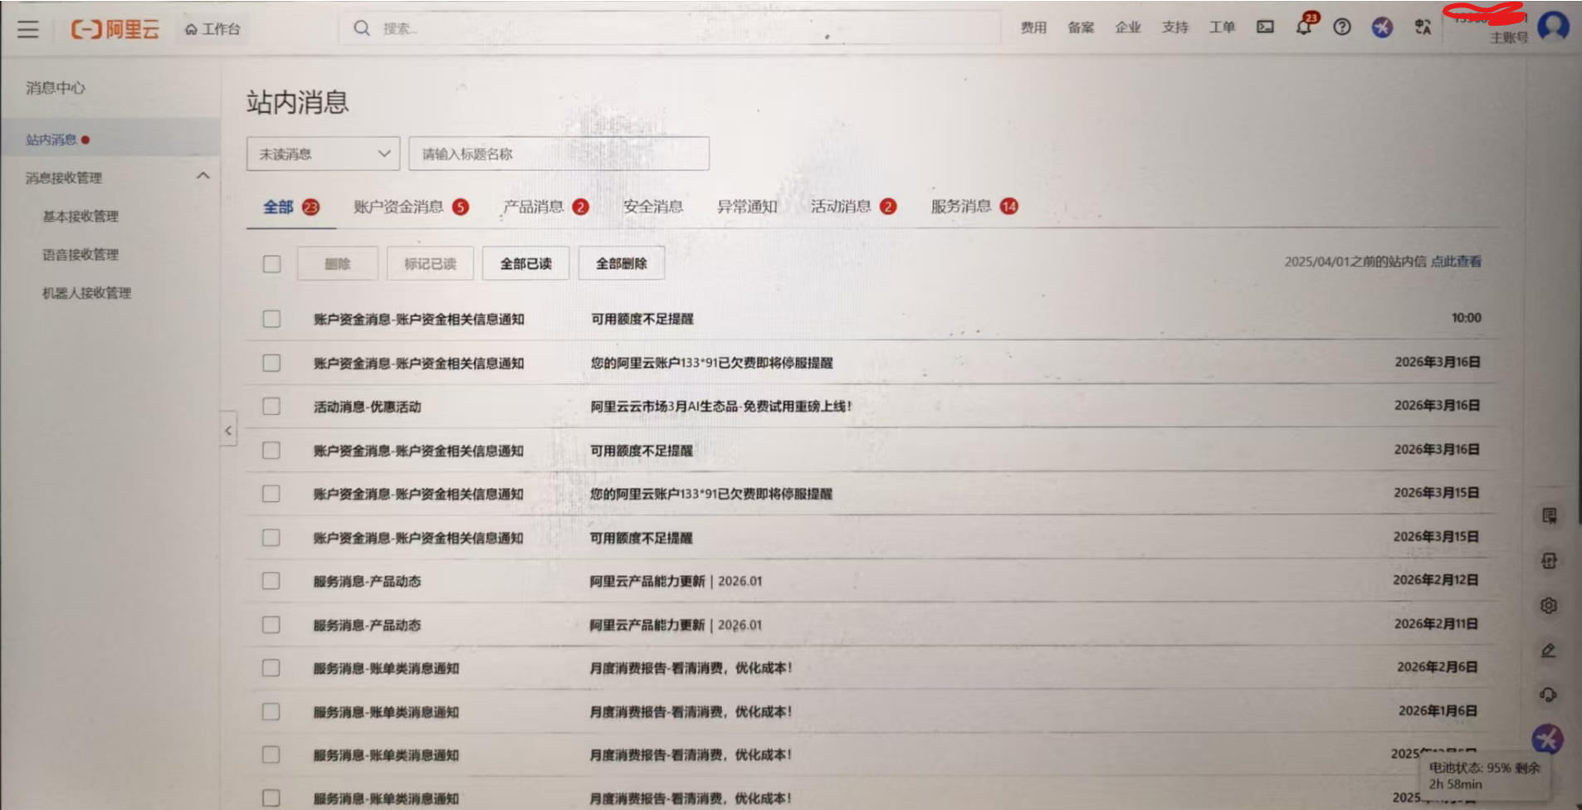The image size is (1582, 810).
Task: Launch the purple floating AI assistant button
Action: pos(1547,739)
